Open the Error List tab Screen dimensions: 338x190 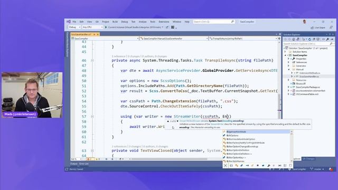[x=84, y=164]
